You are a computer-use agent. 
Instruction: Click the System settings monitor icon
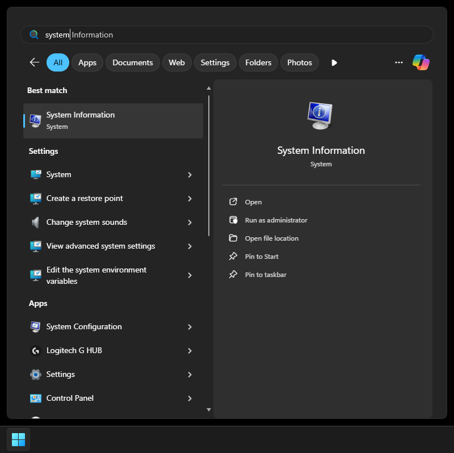click(36, 175)
